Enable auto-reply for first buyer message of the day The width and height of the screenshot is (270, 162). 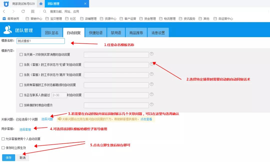21,54
